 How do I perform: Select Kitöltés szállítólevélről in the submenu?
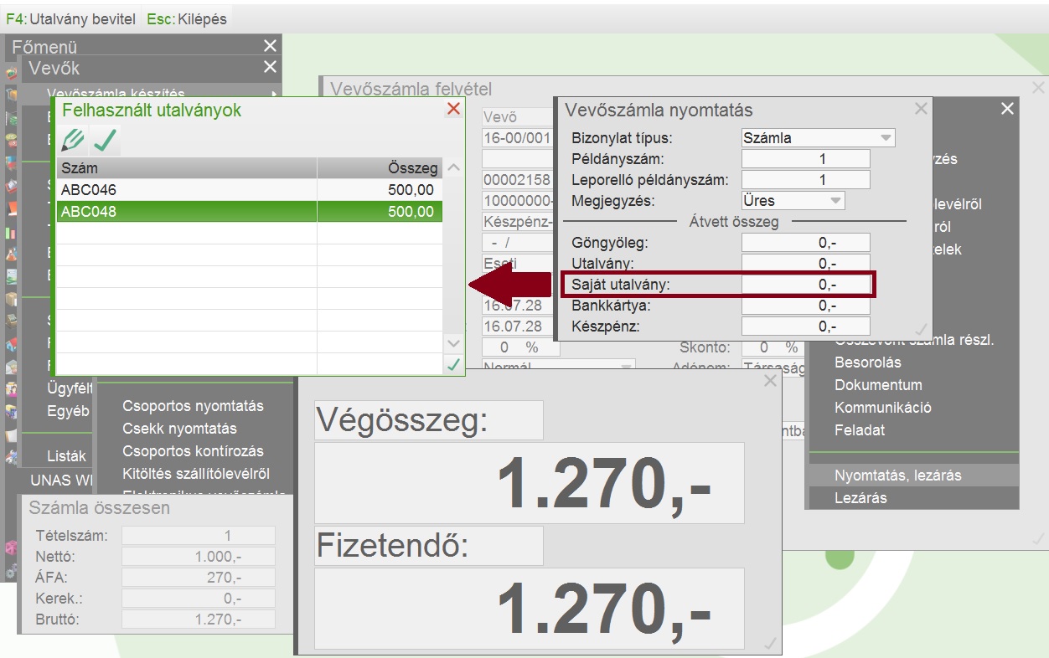coord(196,474)
